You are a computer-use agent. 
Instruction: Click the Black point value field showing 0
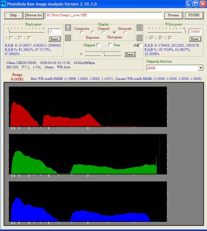click(54, 32)
